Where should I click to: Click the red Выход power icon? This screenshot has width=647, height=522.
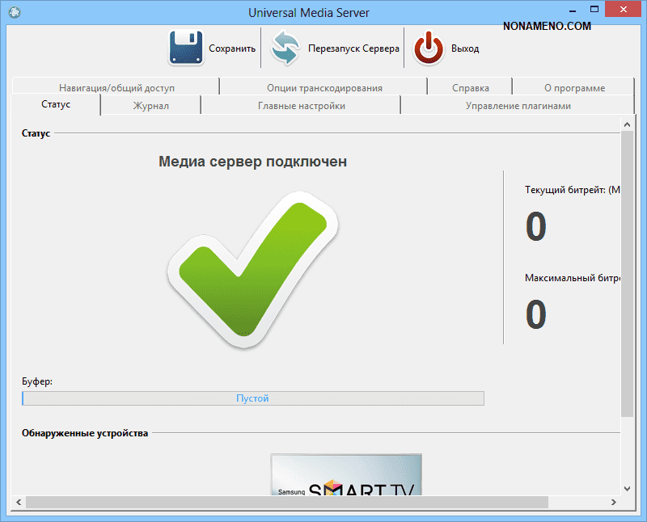point(429,48)
